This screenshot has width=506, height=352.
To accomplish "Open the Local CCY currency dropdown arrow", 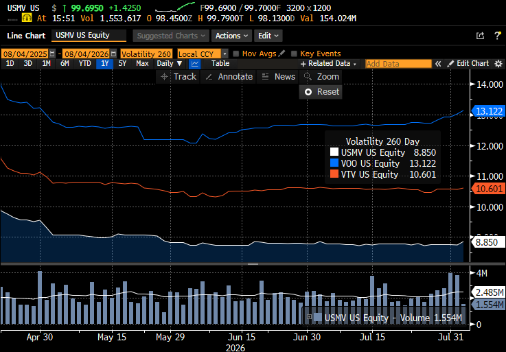I will point(225,54).
